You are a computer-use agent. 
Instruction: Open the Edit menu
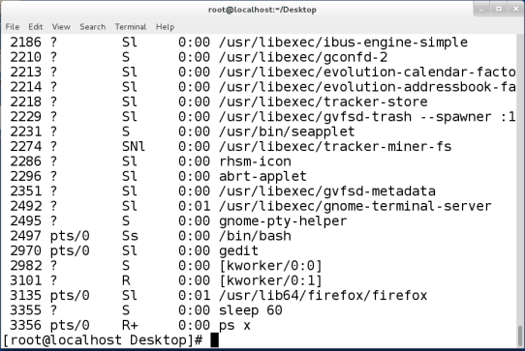pyautogui.click(x=36, y=27)
